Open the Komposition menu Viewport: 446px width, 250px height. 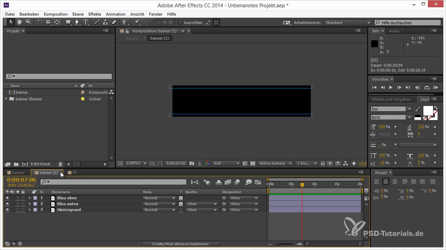click(x=55, y=14)
